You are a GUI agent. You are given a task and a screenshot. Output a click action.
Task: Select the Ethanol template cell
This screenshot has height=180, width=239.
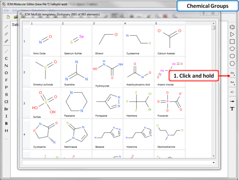coord(107,40)
